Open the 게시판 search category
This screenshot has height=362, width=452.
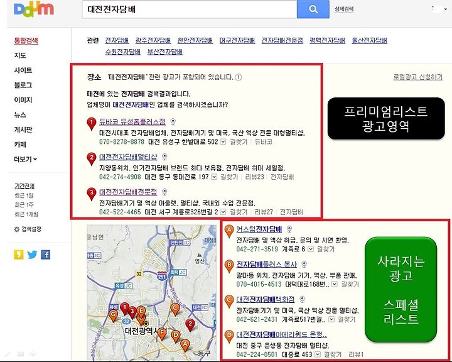coord(23,130)
